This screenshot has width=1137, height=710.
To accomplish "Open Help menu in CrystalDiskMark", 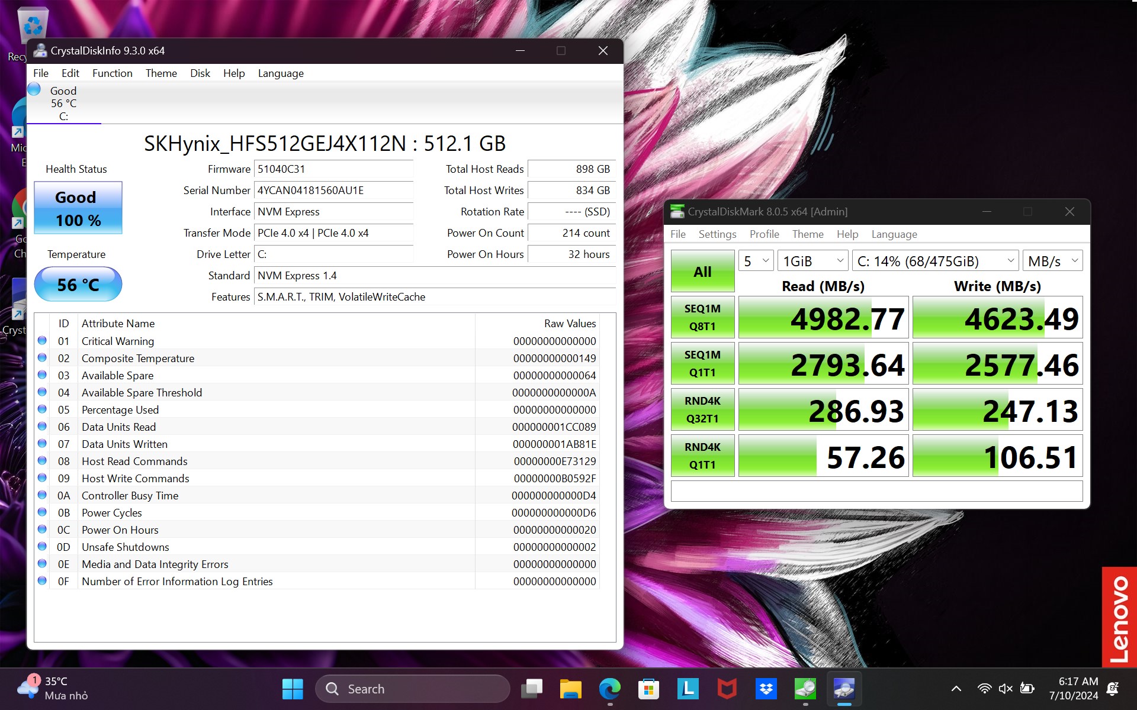I will click(847, 234).
